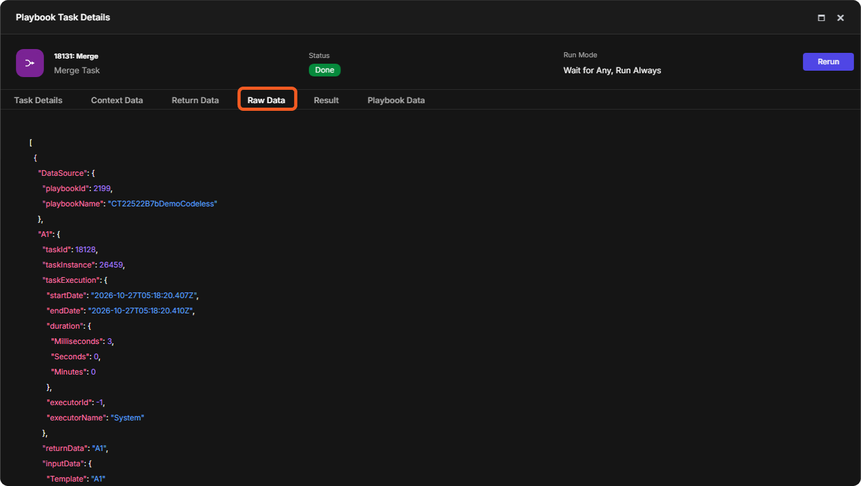
Task: Click the "DataSource" JSON key
Action: pos(62,173)
